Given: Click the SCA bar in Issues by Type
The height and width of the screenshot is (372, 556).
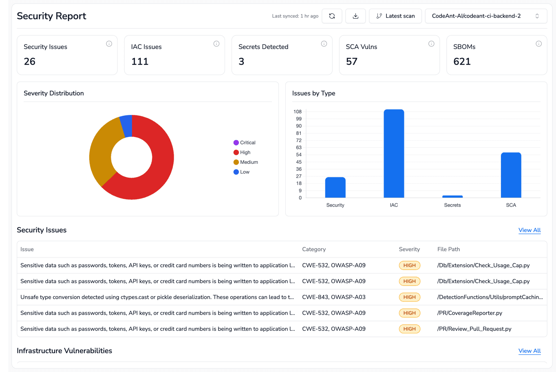Looking at the screenshot, I should [511, 175].
